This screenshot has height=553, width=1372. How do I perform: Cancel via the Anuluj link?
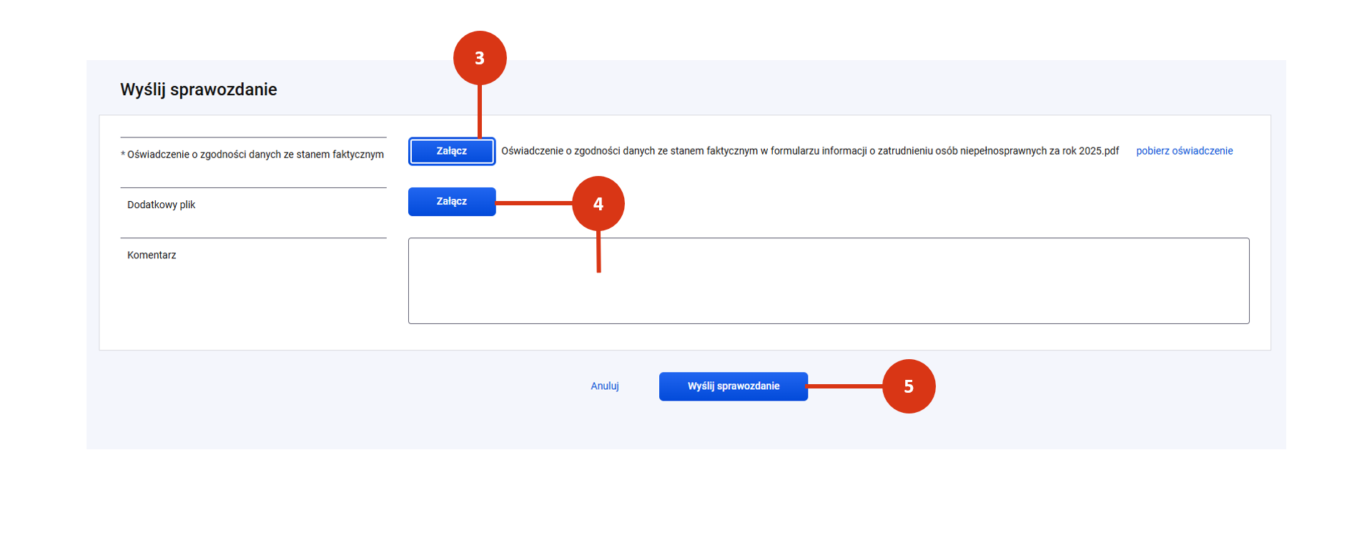coord(604,386)
